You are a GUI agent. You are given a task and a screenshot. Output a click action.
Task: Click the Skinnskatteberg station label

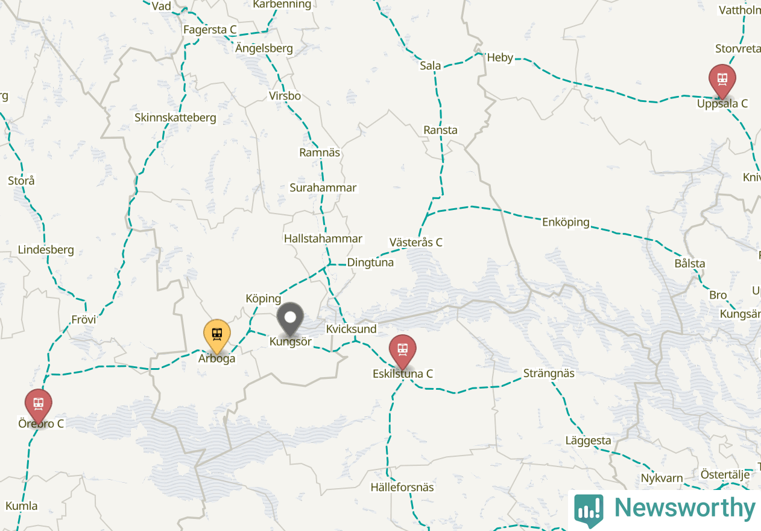[175, 118]
